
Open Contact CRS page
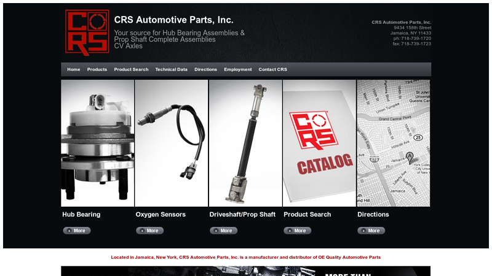pos(272,69)
